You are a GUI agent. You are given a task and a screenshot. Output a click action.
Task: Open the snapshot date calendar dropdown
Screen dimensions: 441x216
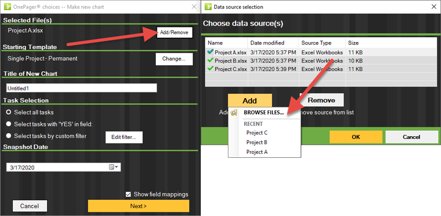click(x=115, y=168)
